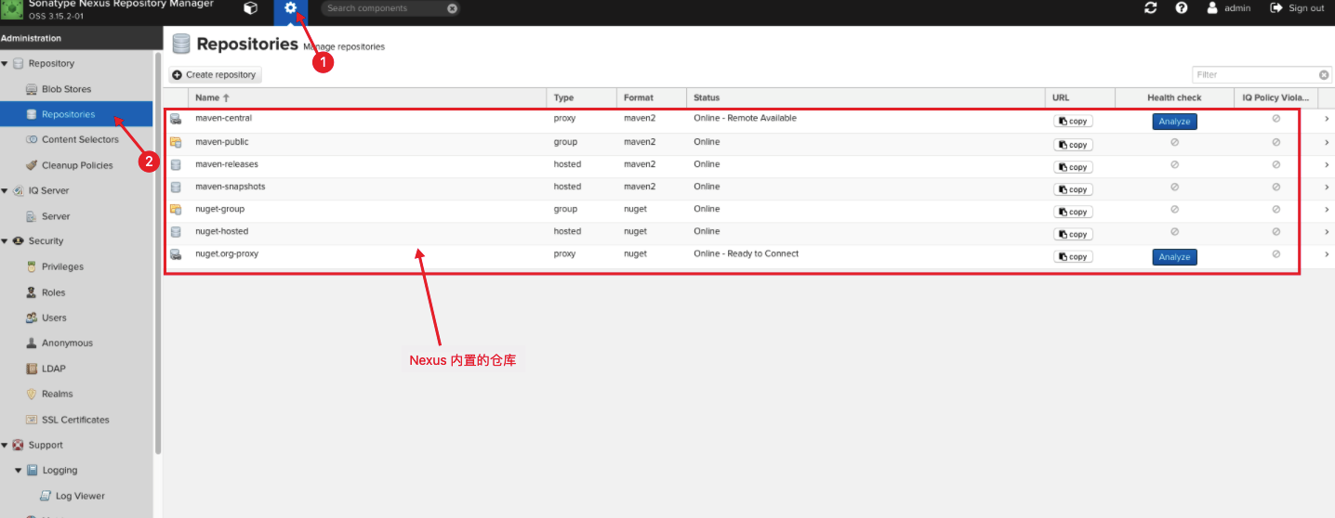This screenshot has width=1335, height=518.
Task: Sort by the Type column header
Action: click(x=582, y=97)
